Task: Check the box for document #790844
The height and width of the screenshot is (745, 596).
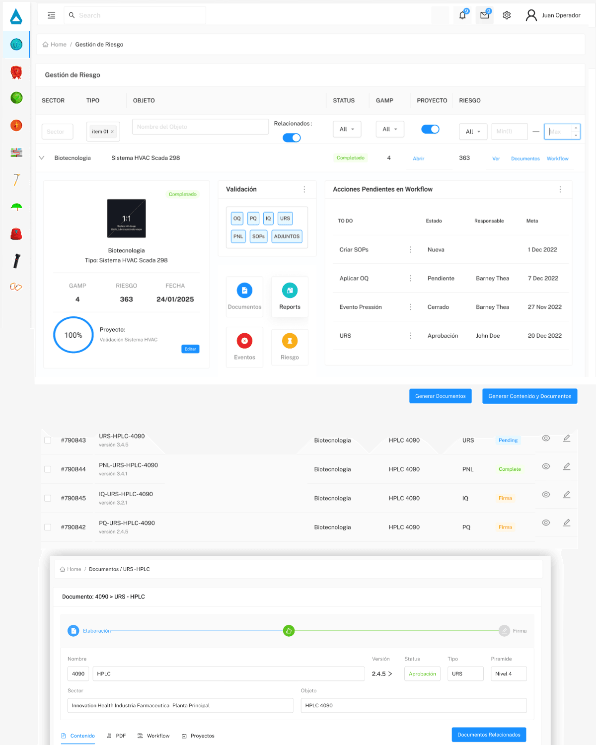Action: tap(48, 469)
